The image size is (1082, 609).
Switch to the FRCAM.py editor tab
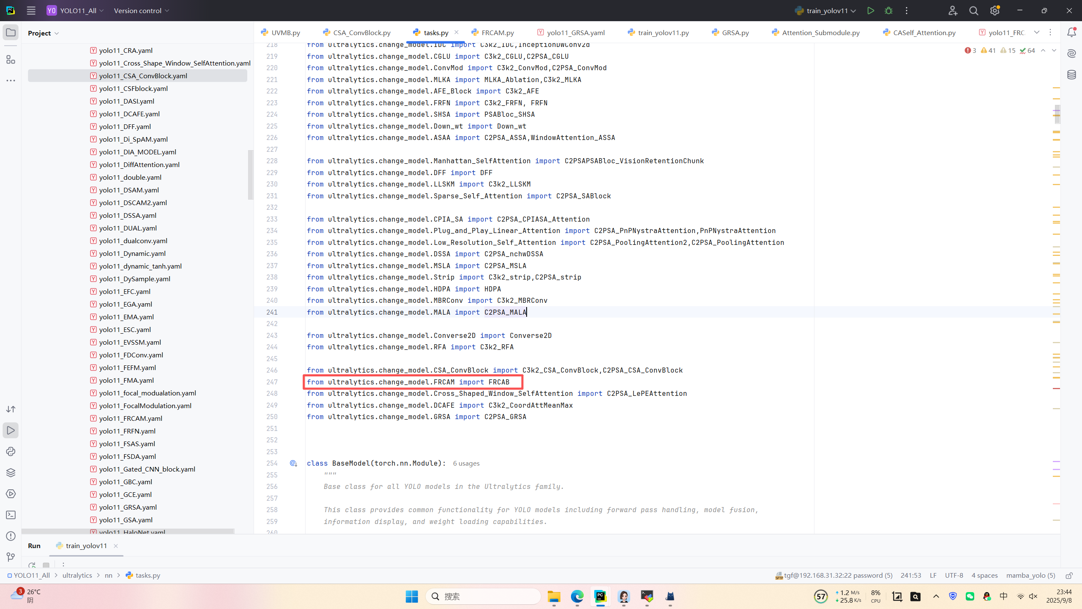pyautogui.click(x=497, y=33)
